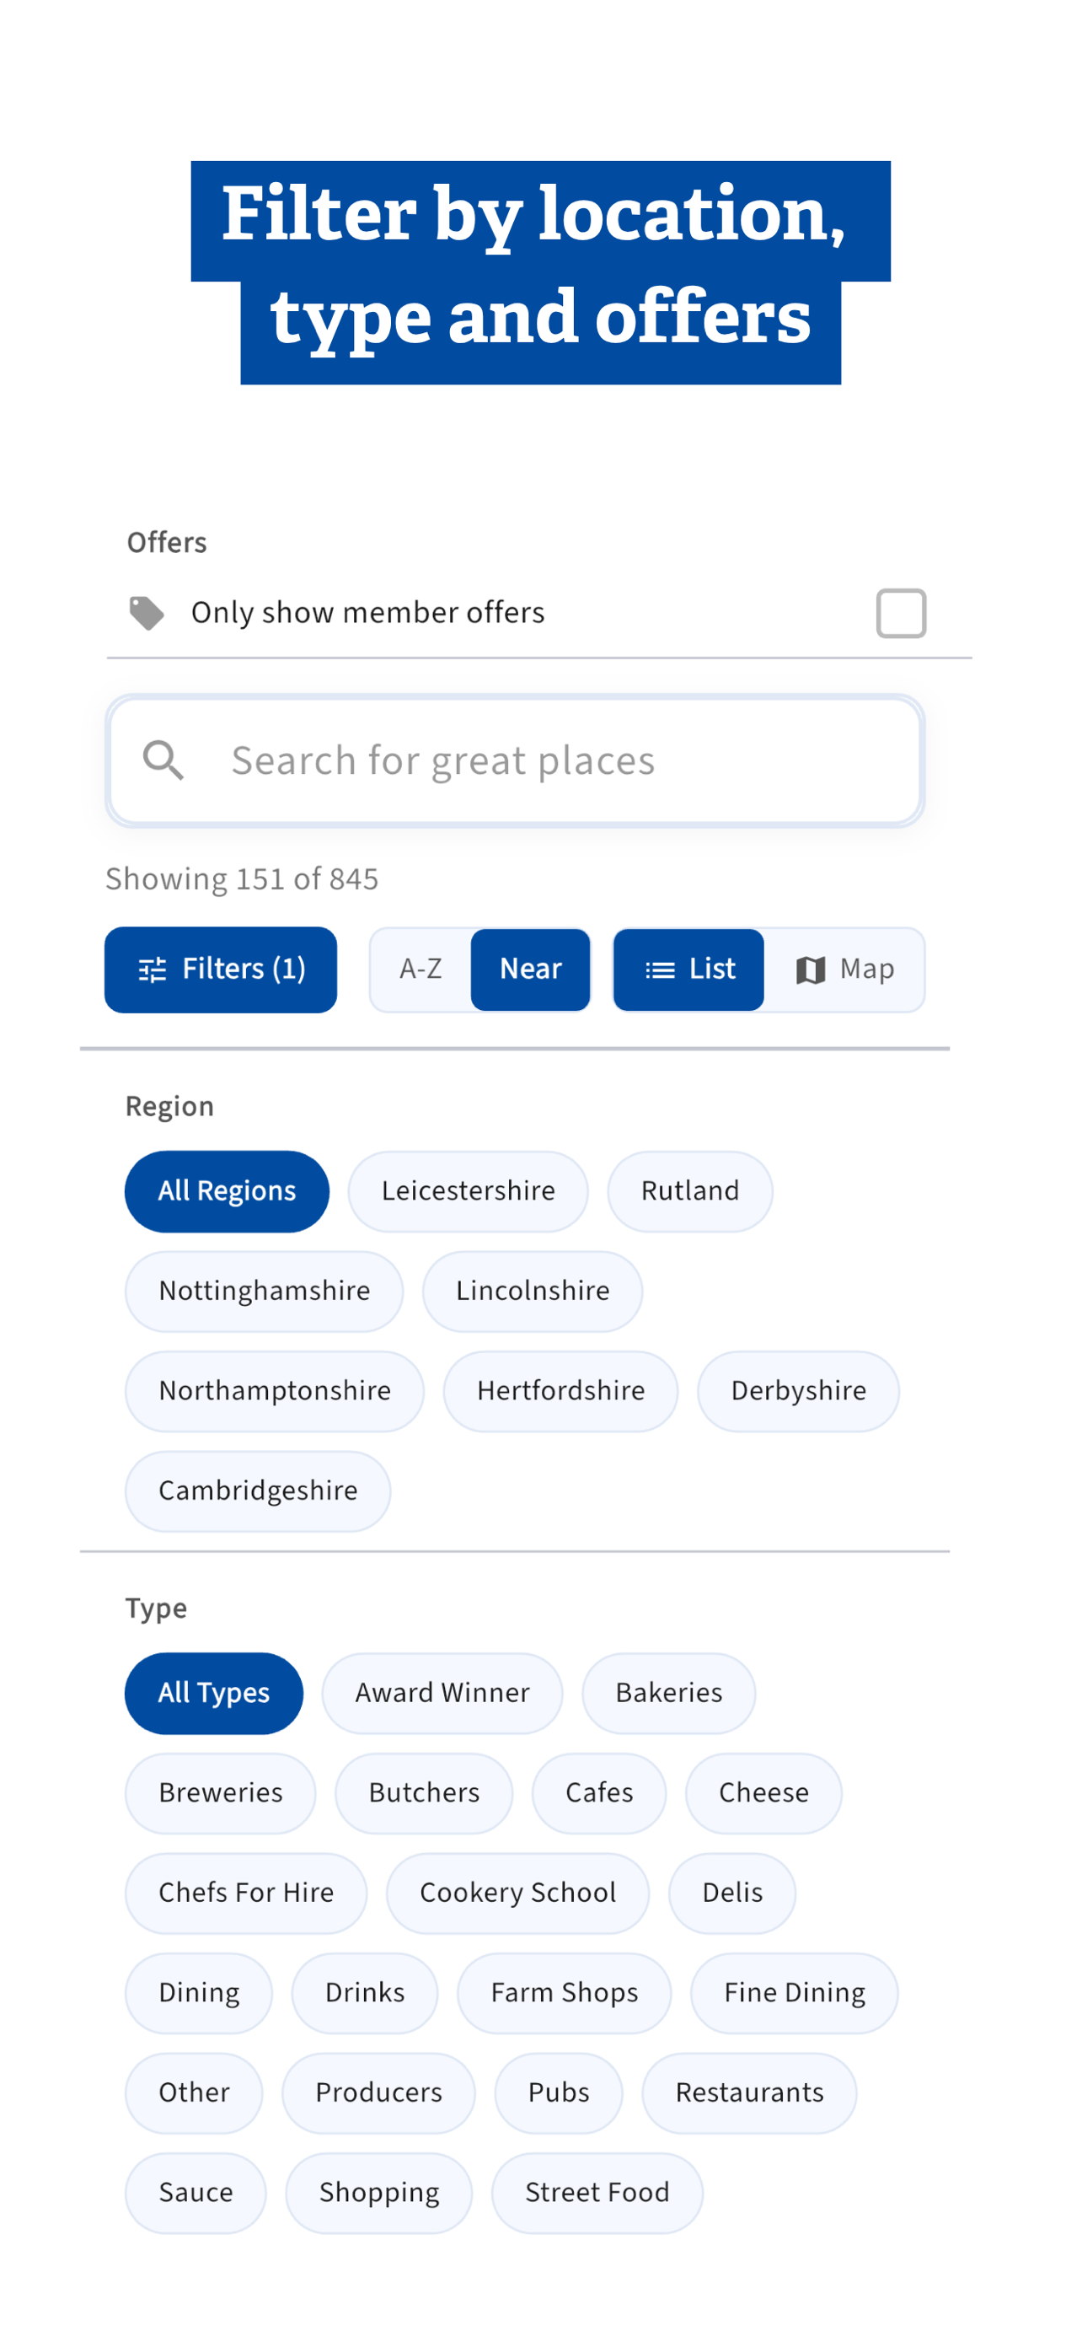Open the Filters (1) panel

pyautogui.click(x=221, y=970)
